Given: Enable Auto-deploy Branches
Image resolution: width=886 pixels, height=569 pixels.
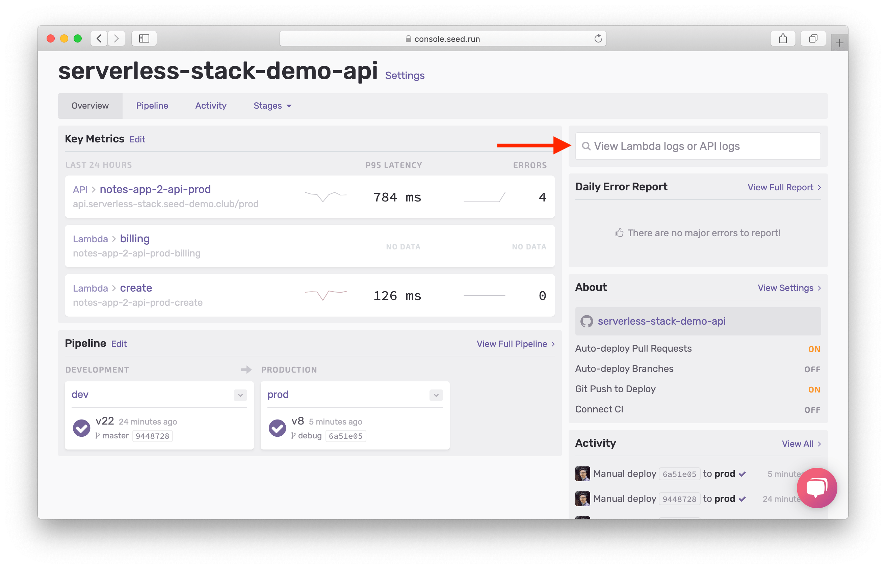Looking at the screenshot, I should [813, 369].
